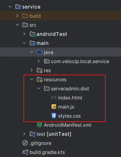The height and width of the screenshot is (157, 121).
Task: Select com.velocip.local.service package name
Action: [x=80, y=62]
